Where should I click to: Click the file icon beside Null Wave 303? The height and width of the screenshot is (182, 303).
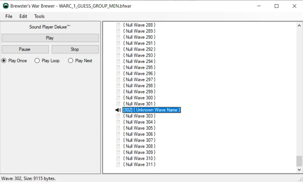coord(118,116)
